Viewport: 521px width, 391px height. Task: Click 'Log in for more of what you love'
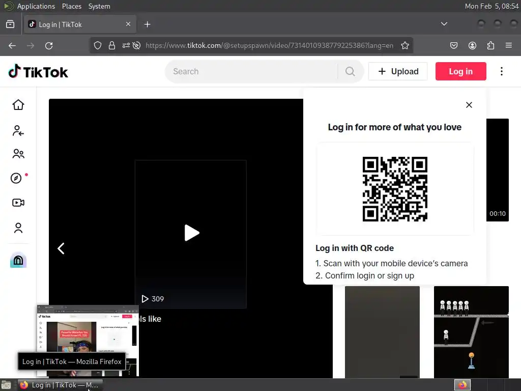click(x=394, y=127)
